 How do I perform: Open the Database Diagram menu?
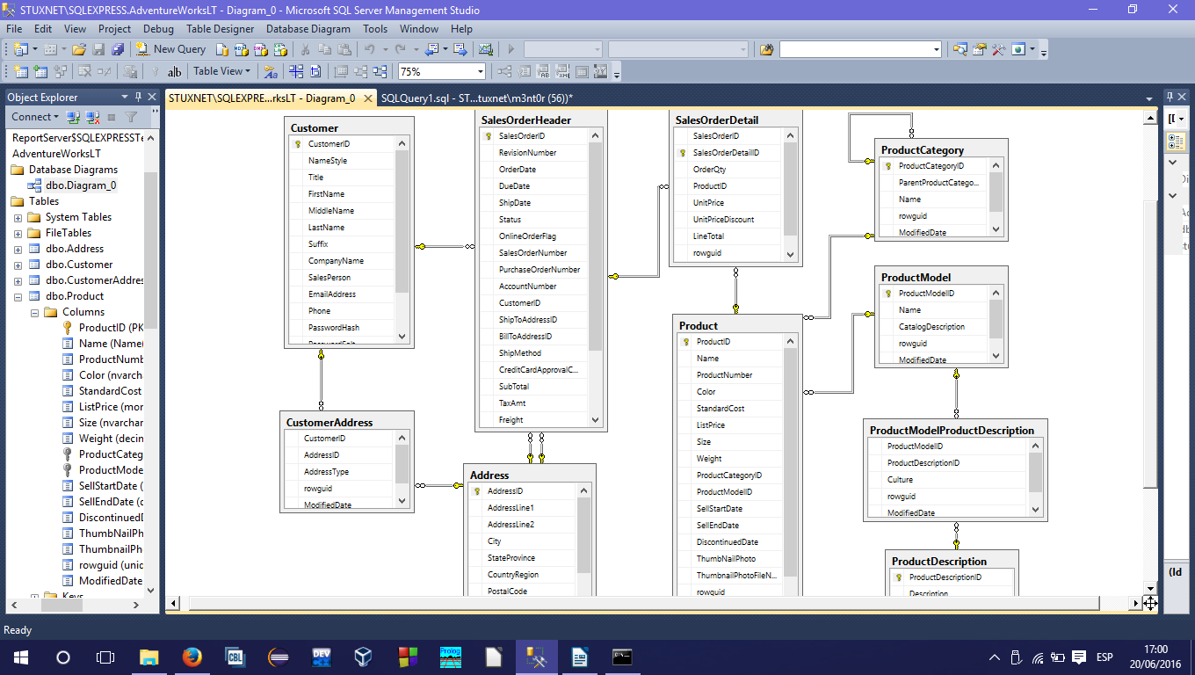pos(308,28)
